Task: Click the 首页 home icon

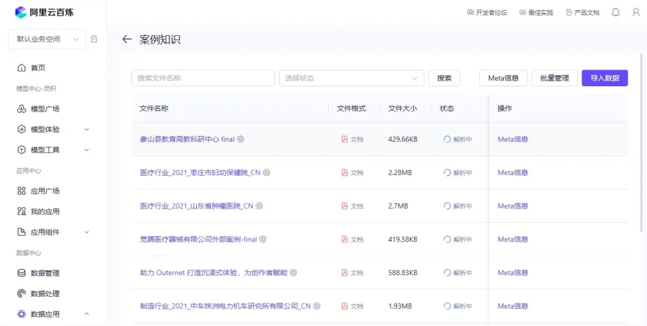Action: [22, 68]
